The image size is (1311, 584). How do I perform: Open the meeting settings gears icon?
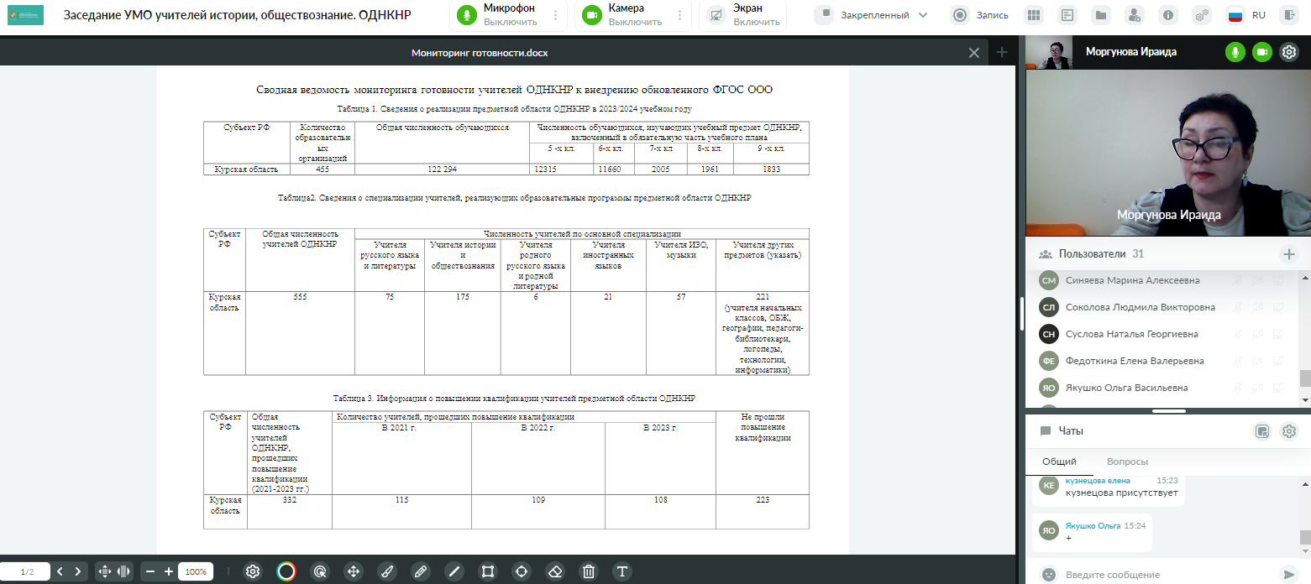coord(1202,15)
